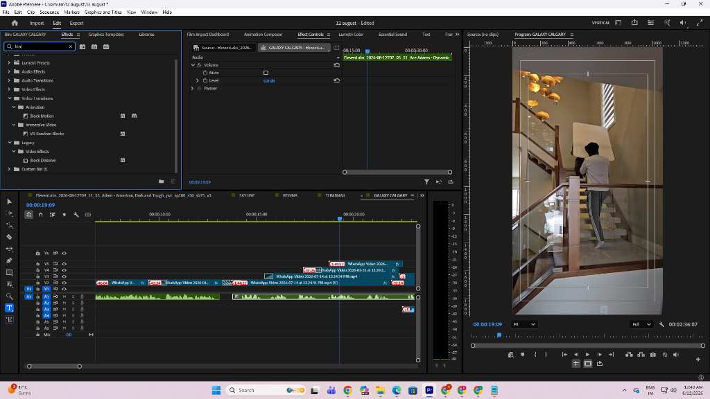Collapse the Video Transitions folder
This screenshot has width=710, height=399.
coord(9,98)
